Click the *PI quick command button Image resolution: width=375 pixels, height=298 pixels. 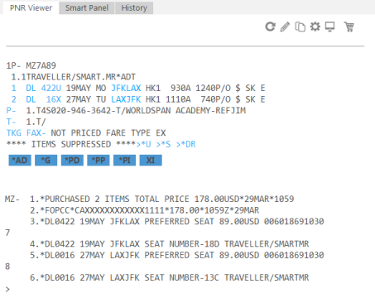point(125,161)
